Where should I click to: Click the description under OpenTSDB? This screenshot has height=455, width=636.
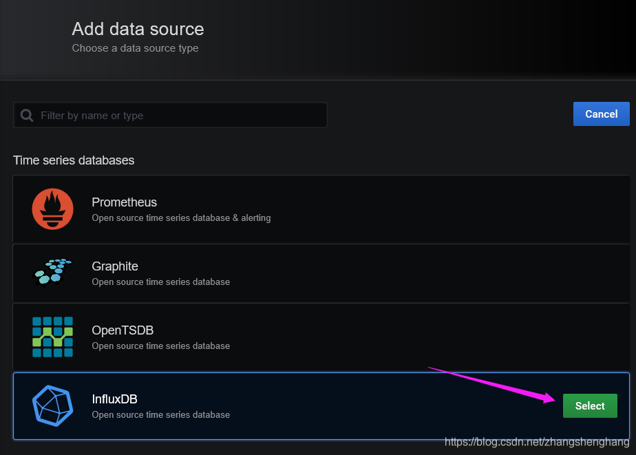(160, 346)
